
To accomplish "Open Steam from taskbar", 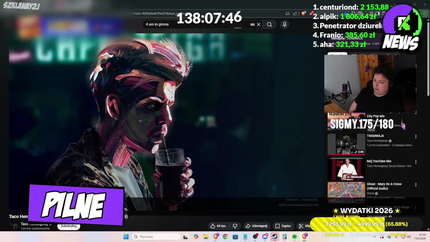I will pyautogui.click(x=275, y=237).
